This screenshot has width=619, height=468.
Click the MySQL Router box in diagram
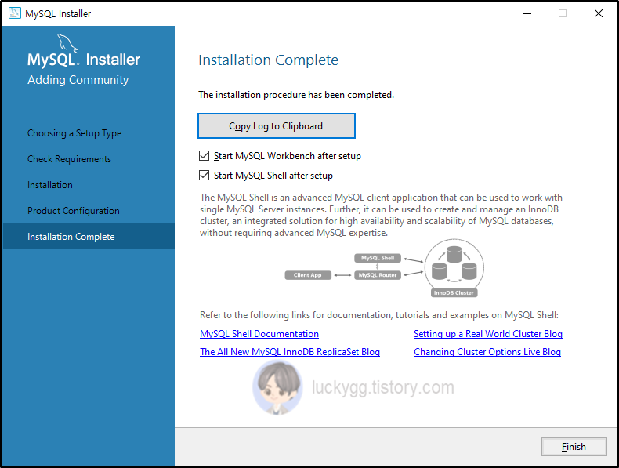(378, 275)
